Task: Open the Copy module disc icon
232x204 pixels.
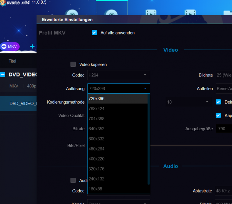Action: coord(72,13)
